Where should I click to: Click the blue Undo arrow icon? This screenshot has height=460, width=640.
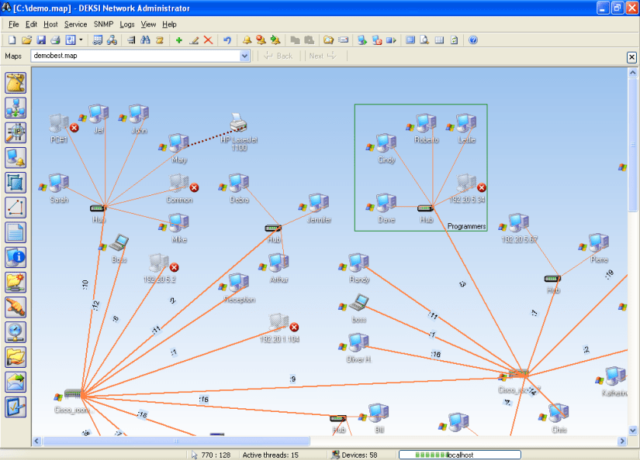click(227, 39)
